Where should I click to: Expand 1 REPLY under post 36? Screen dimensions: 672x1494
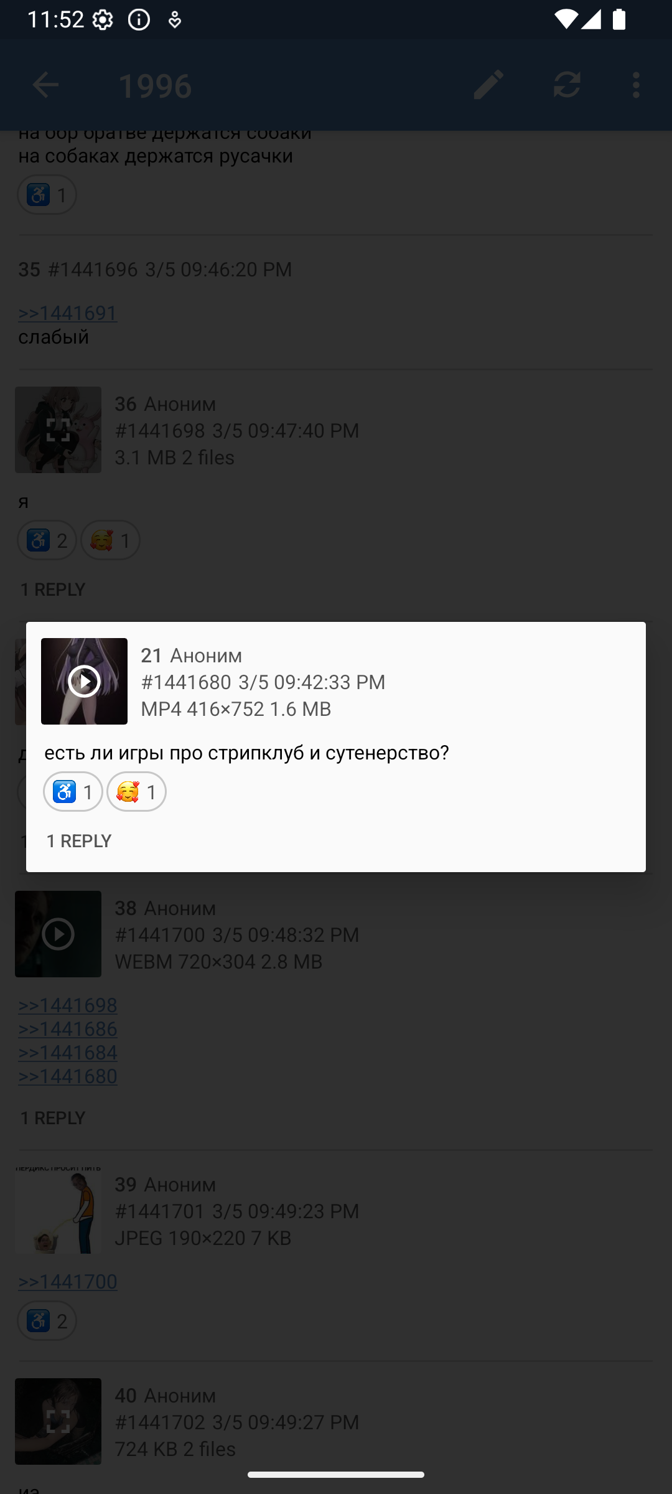53,590
